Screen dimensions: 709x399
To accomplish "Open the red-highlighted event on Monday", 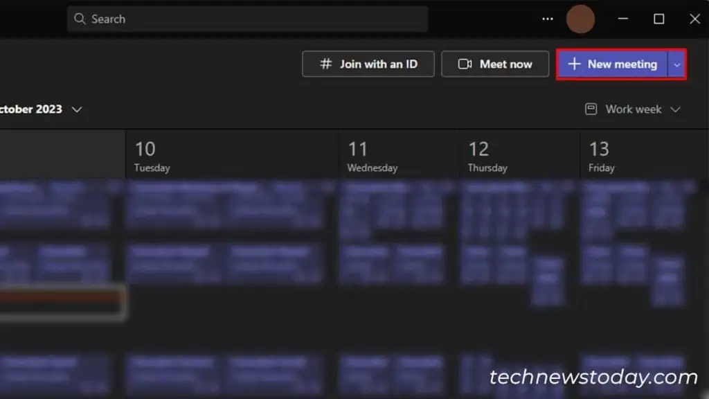I will pos(62,302).
